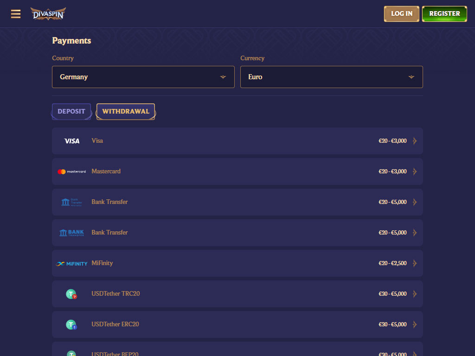Expand the second Bank Transfer row arrow
Image resolution: width=475 pixels, height=356 pixels.
click(x=415, y=233)
